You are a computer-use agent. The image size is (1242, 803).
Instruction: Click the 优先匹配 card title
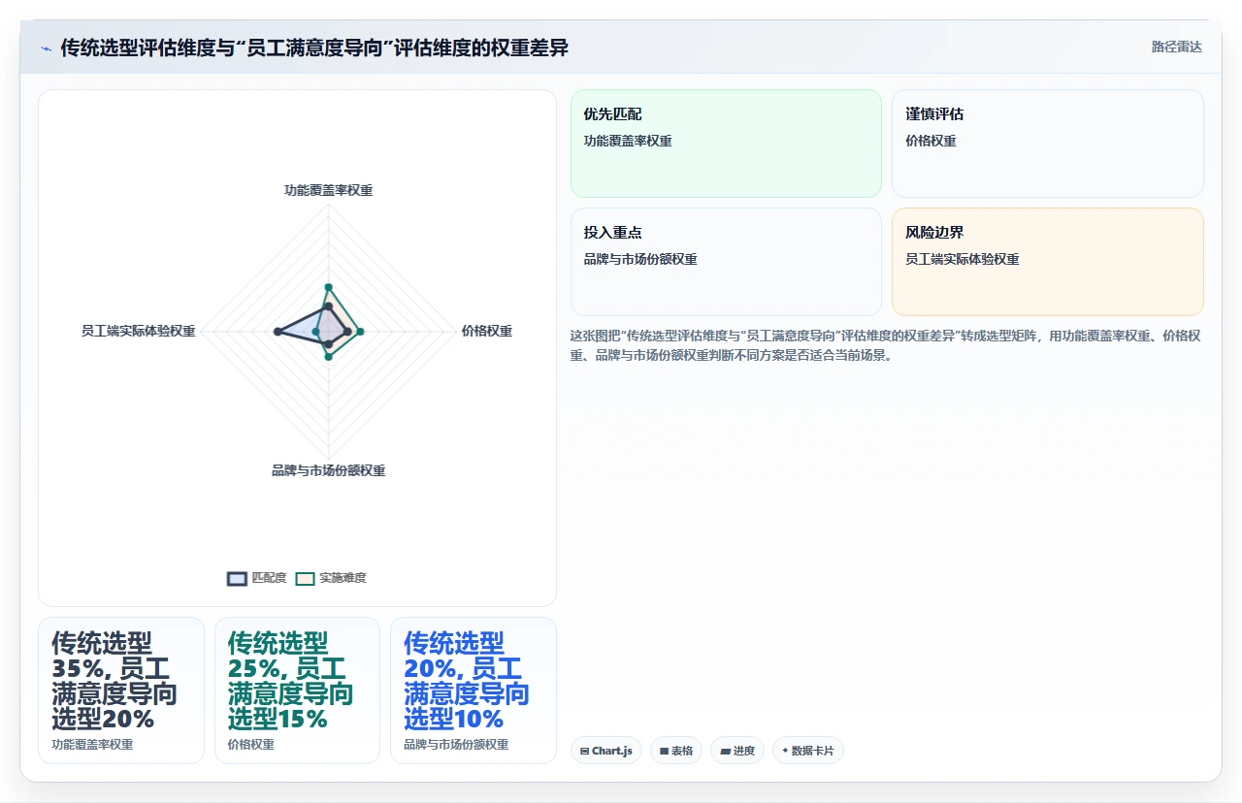612,113
